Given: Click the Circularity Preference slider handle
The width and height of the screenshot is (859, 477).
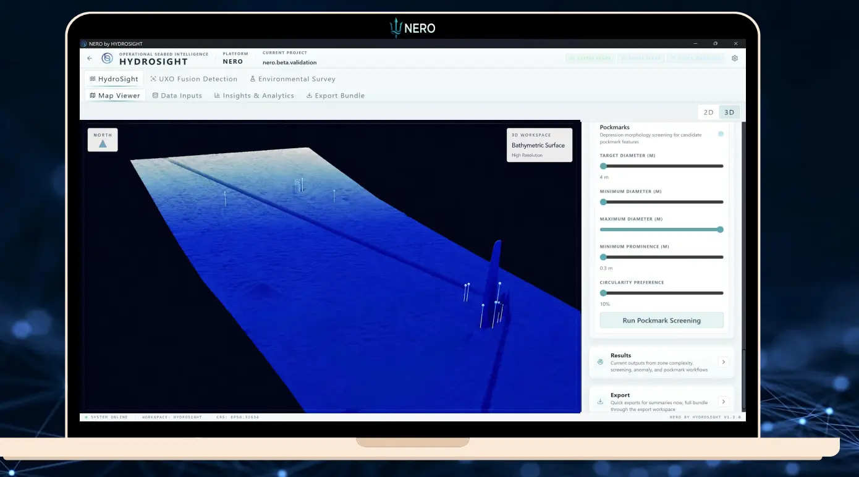Looking at the screenshot, I should pos(603,293).
